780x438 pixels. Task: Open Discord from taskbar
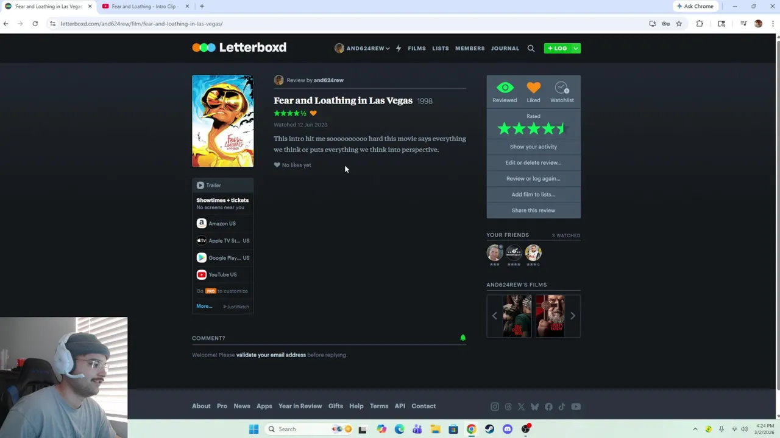[x=508, y=429]
